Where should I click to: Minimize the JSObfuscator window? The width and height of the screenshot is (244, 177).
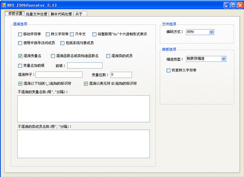coord(227,5)
